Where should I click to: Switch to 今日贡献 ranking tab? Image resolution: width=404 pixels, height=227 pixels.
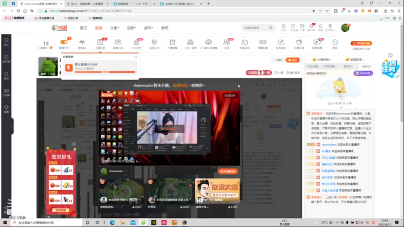click(313, 67)
